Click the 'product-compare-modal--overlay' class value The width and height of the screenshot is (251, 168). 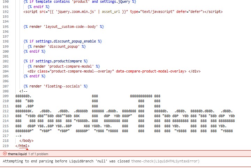pyautogui.click(x=82, y=71)
